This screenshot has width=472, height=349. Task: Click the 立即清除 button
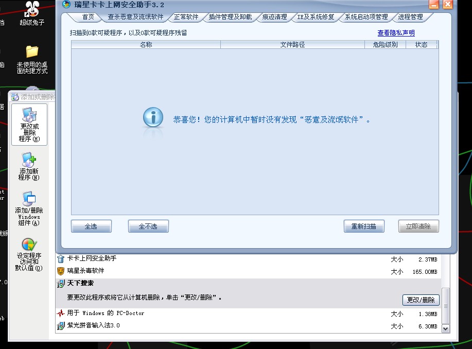coord(418,226)
